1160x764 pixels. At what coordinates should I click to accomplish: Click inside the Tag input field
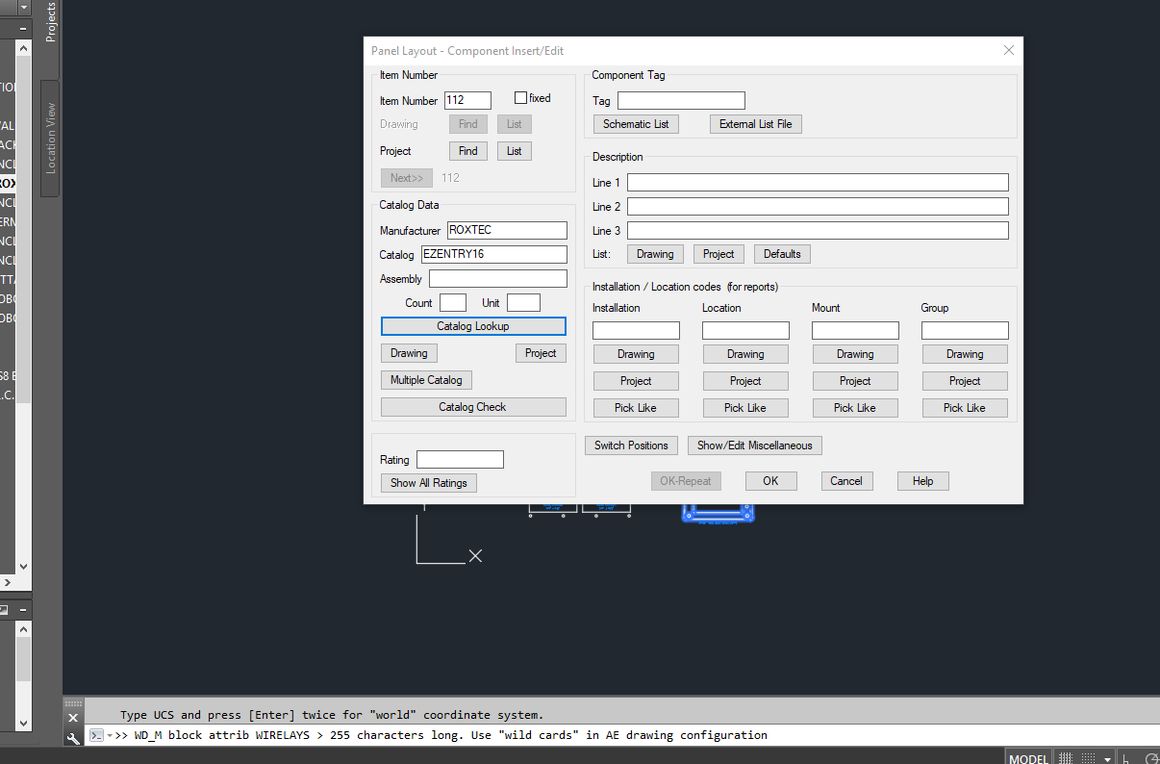pyautogui.click(x=681, y=100)
